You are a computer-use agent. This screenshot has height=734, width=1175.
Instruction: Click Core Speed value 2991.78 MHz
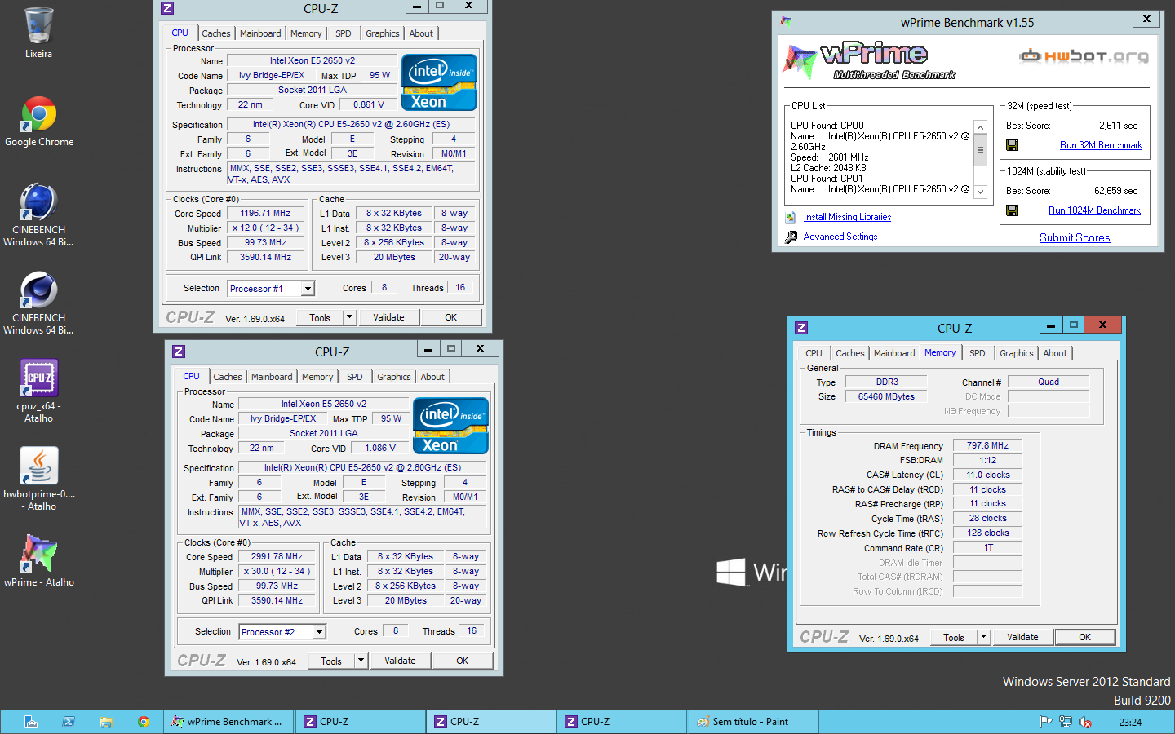pos(277,557)
